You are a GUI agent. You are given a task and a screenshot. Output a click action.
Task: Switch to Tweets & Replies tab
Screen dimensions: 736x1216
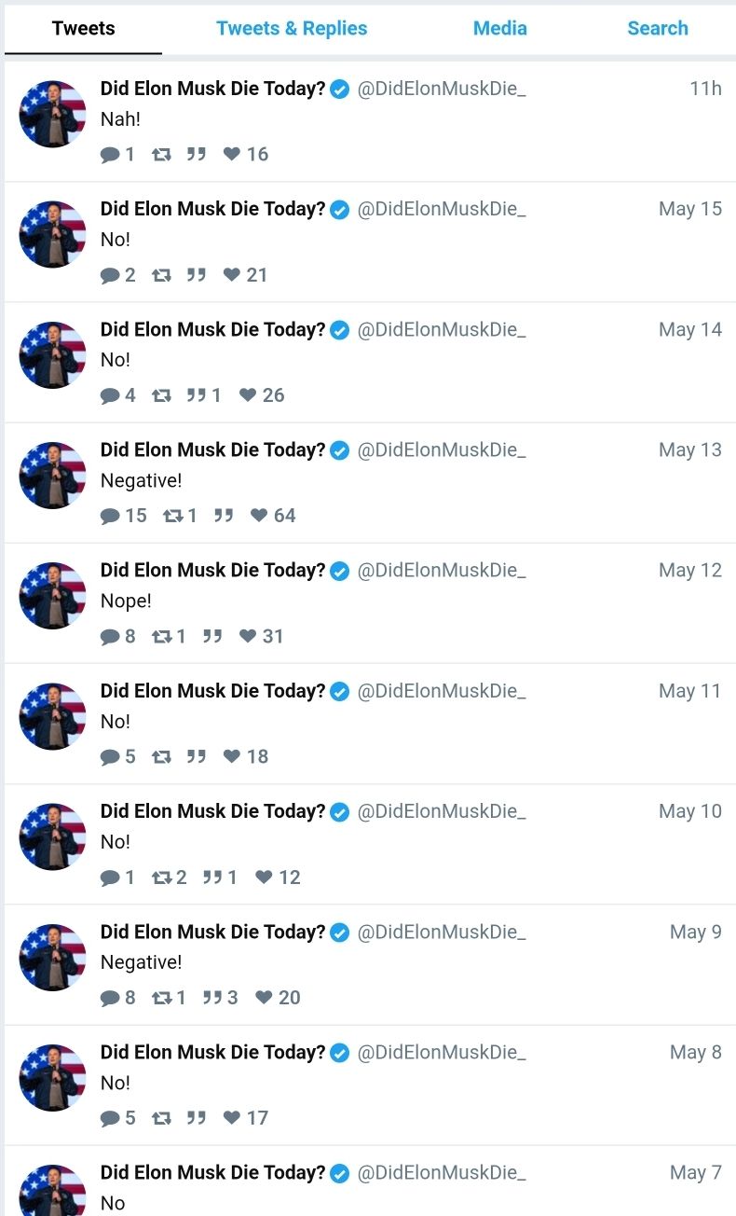click(292, 28)
